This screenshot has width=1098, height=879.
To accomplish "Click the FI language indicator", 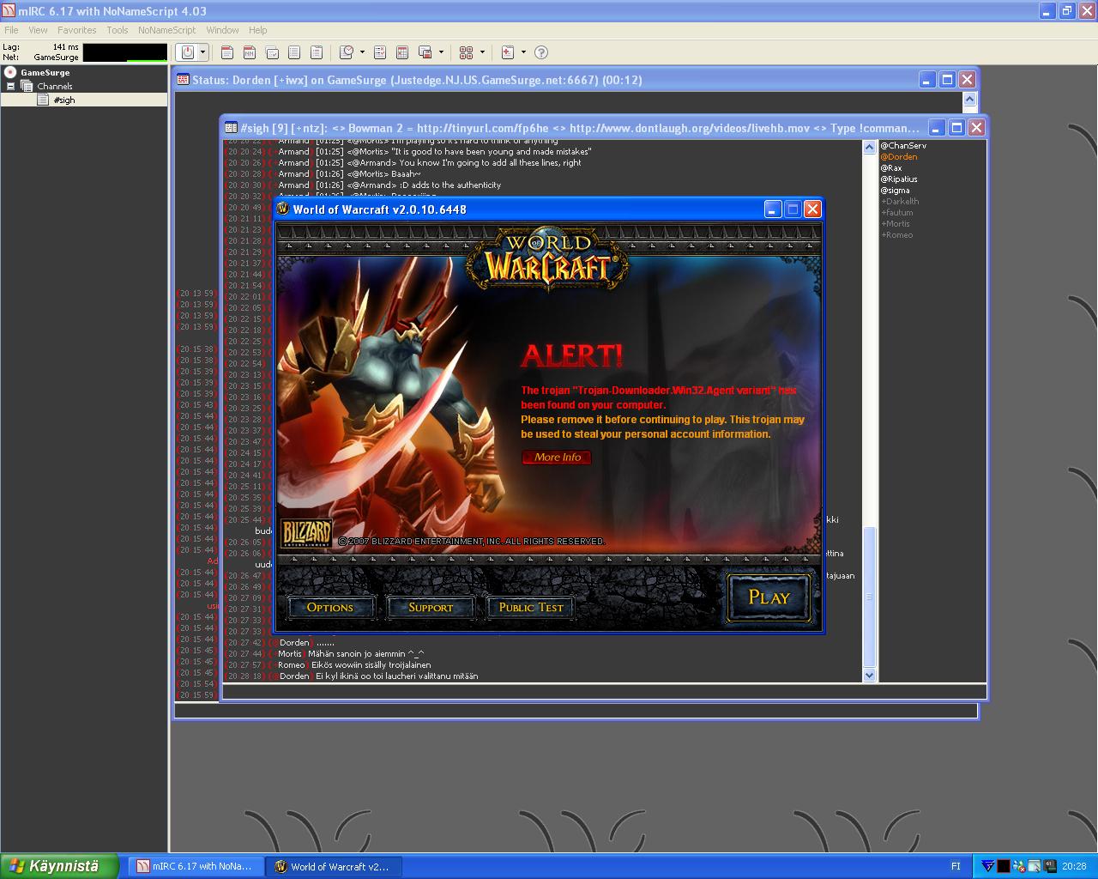I will (x=956, y=867).
